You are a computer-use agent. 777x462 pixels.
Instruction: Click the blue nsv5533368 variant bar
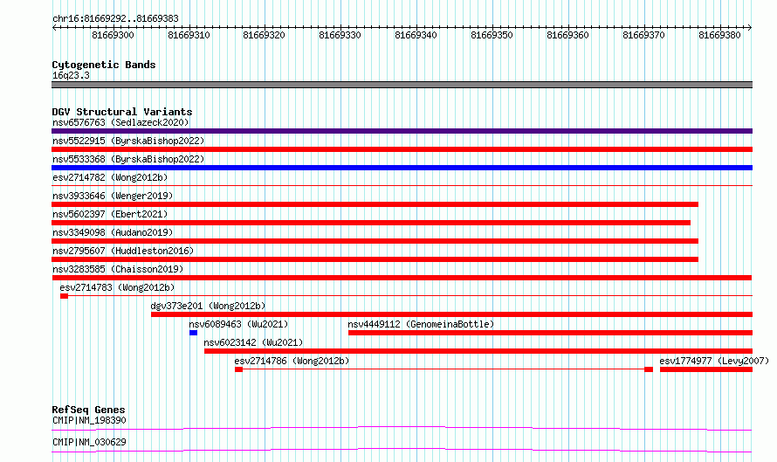click(402, 168)
